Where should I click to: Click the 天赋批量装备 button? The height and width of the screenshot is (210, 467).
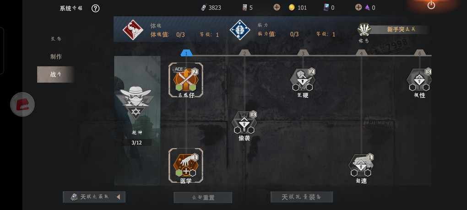coord(301,197)
